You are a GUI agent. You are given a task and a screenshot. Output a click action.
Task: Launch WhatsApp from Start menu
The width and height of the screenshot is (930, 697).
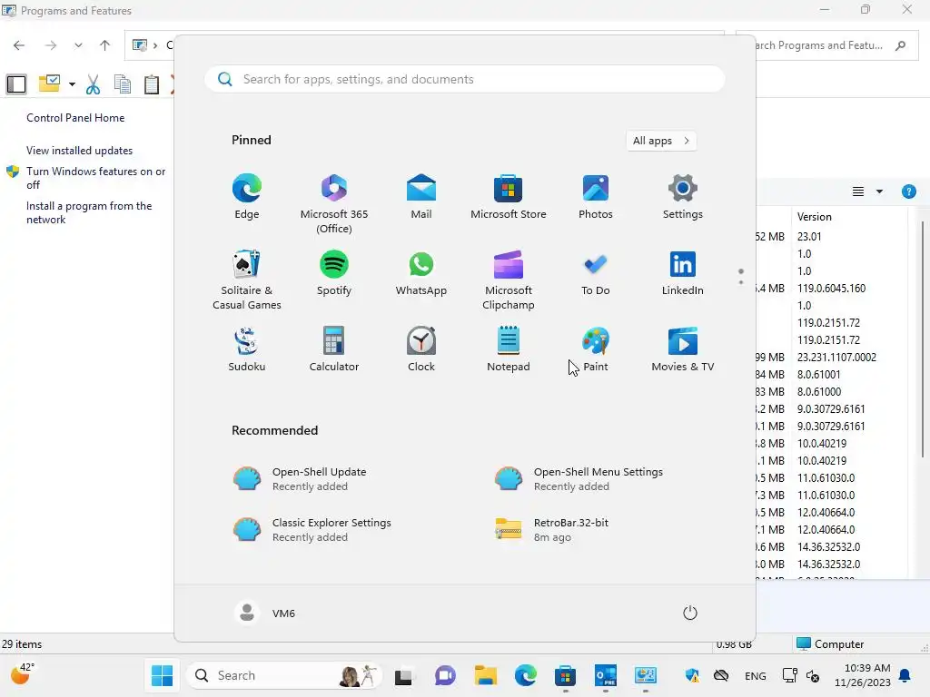(421, 273)
